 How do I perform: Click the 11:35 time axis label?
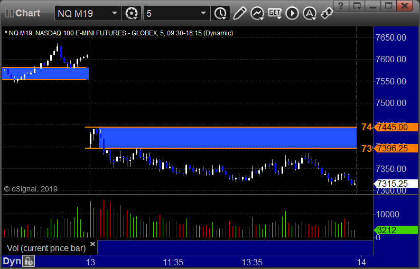[173, 262]
